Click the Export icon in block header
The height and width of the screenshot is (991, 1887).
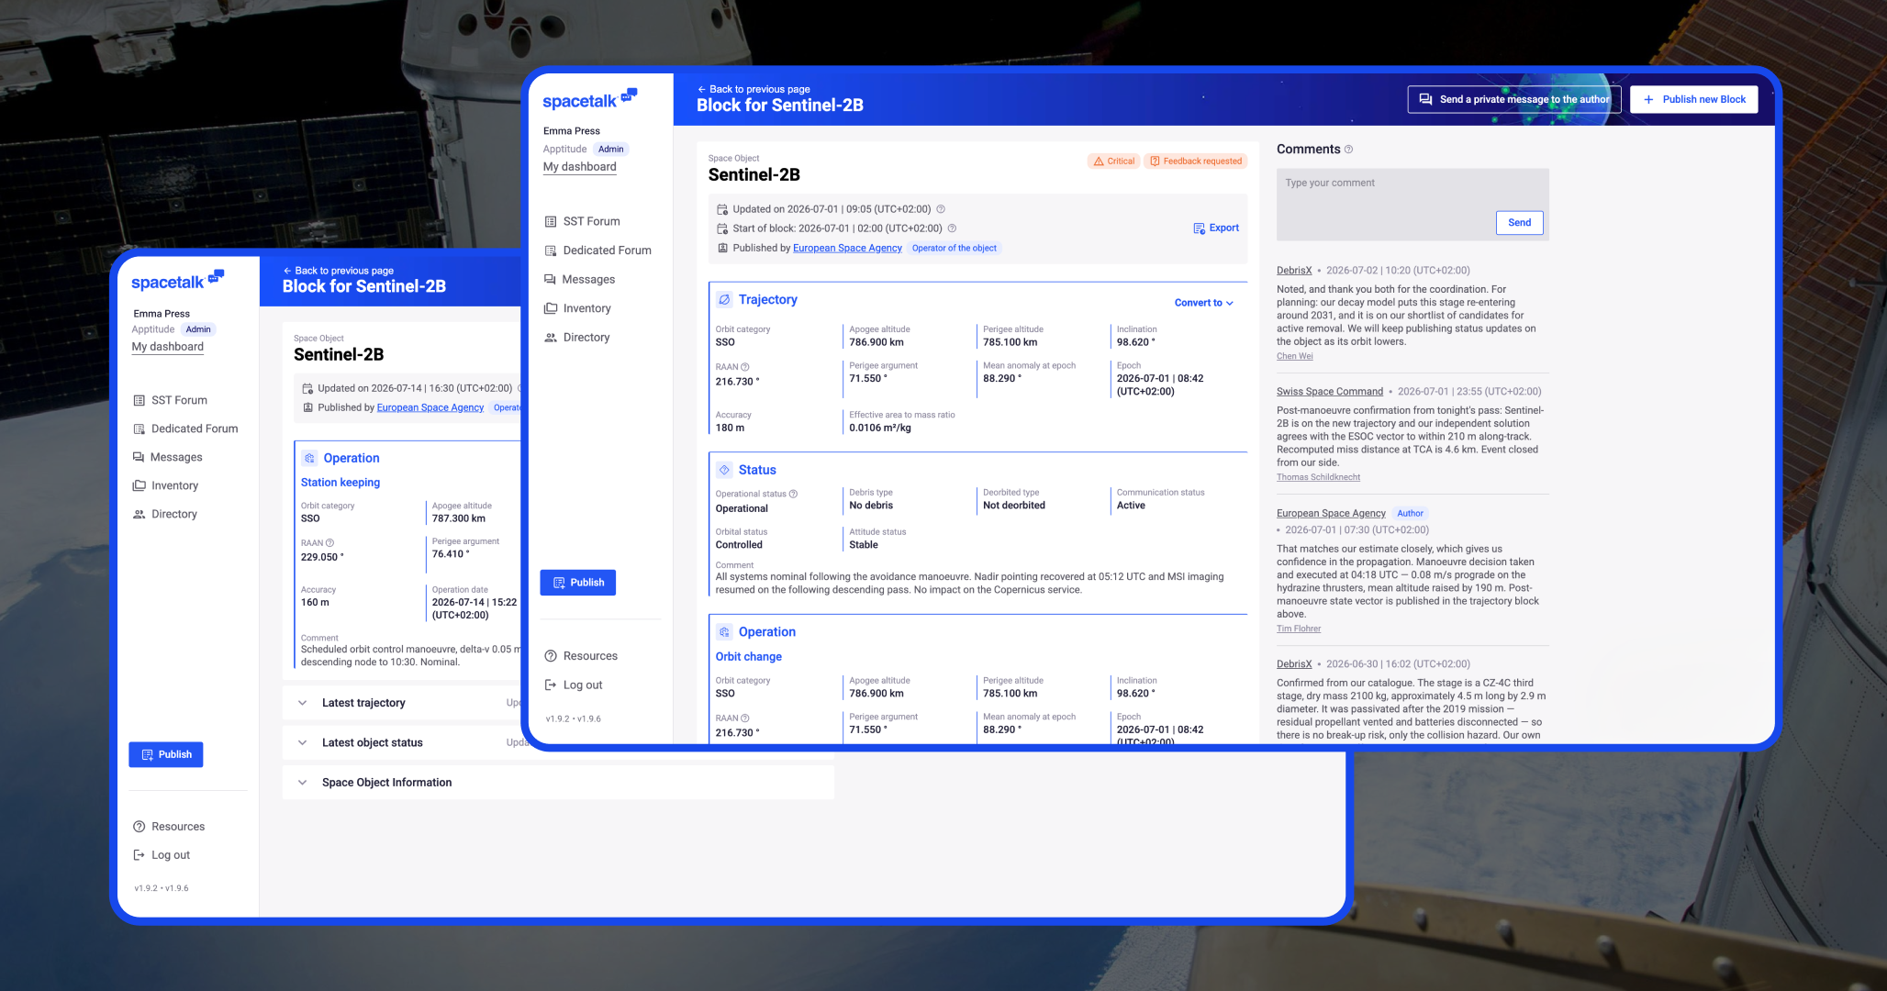(1200, 228)
